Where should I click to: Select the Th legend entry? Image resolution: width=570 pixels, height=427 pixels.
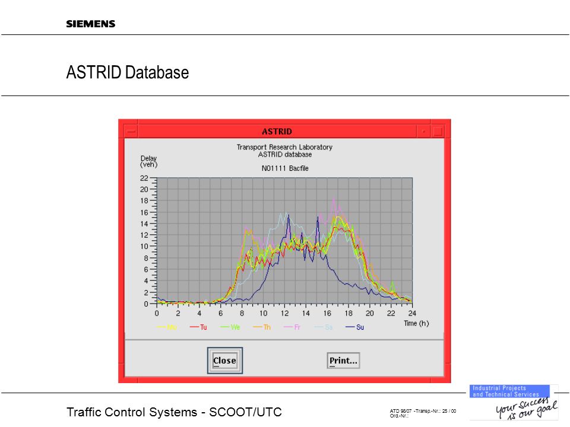click(262, 327)
